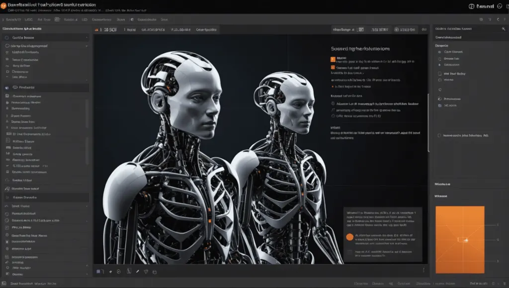The height and width of the screenshot is (288, 509).
Task: Click the orange round dot in the viewport's lower-right card
Action: point(349,237)
